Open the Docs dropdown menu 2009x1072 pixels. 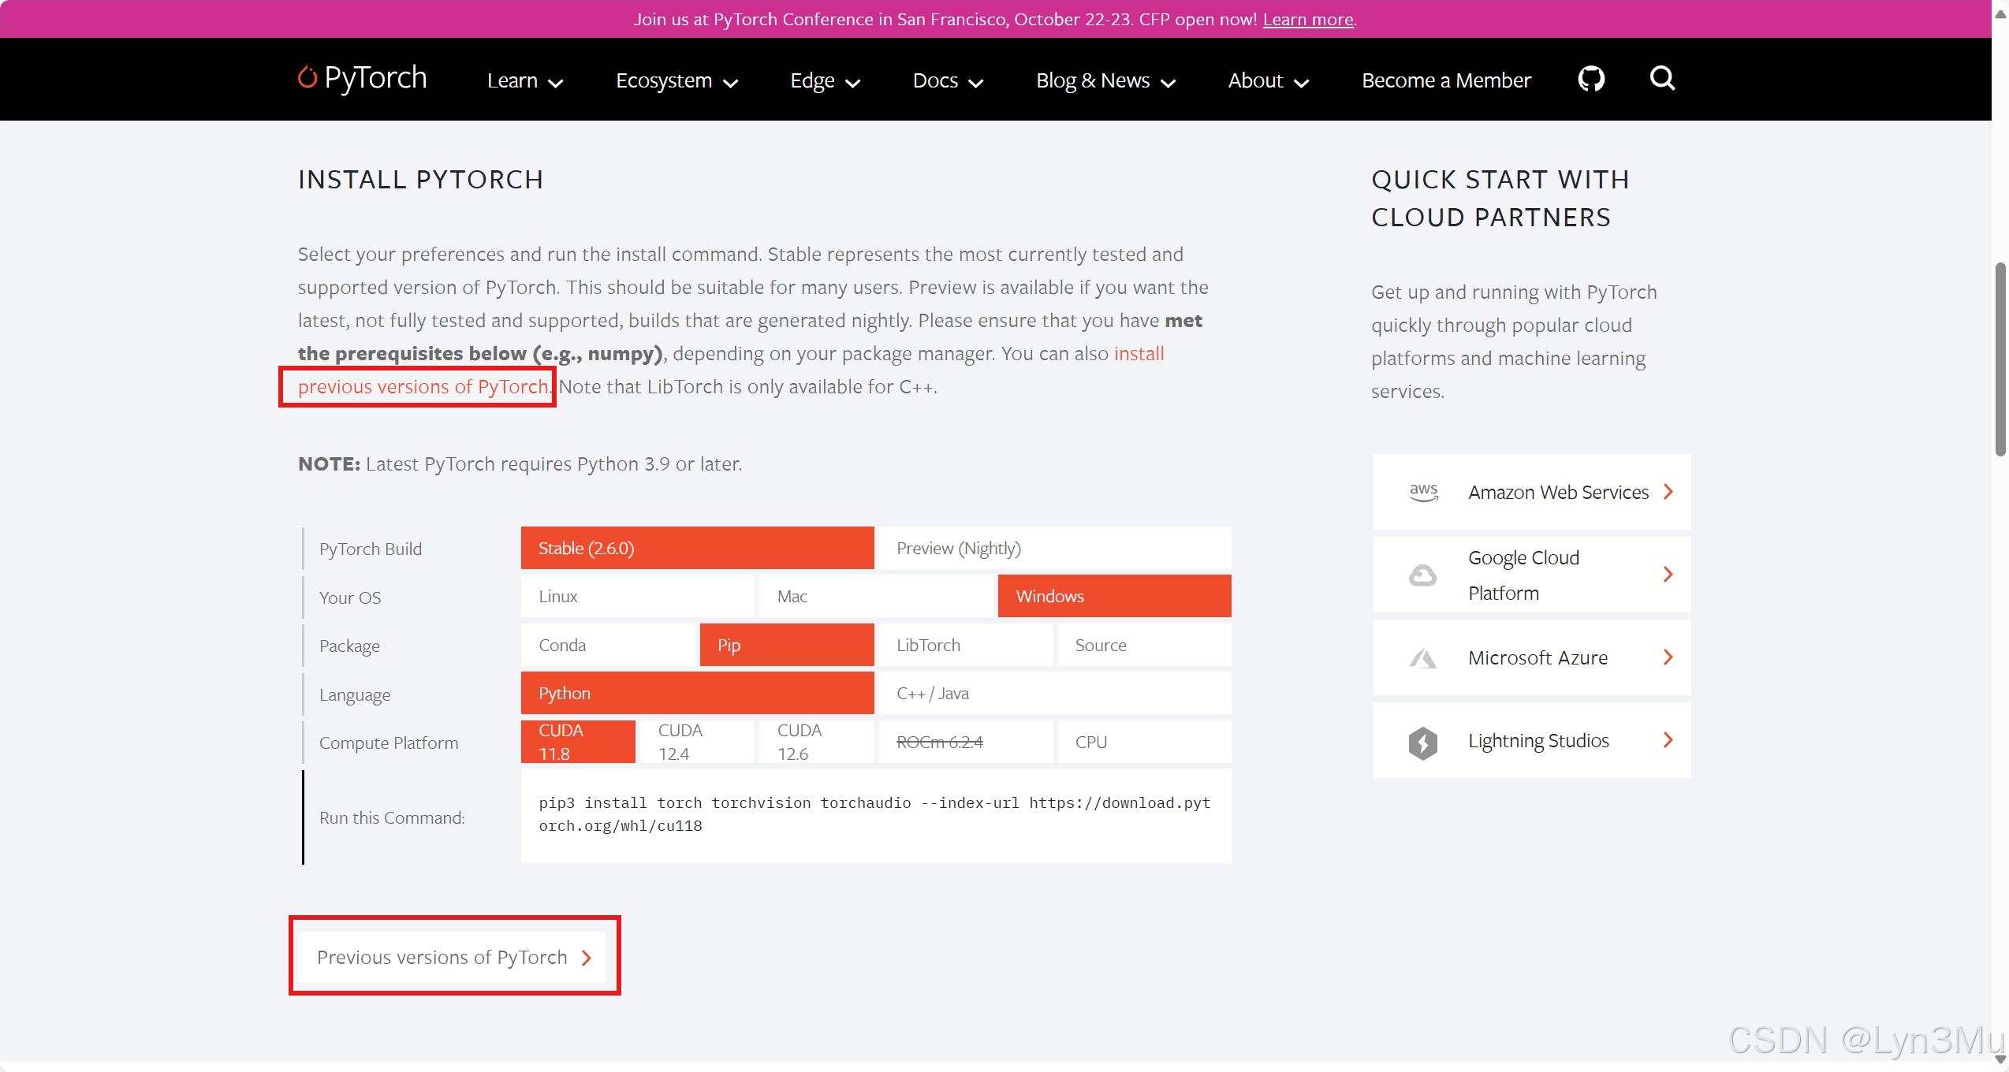(x=947, y=80)
